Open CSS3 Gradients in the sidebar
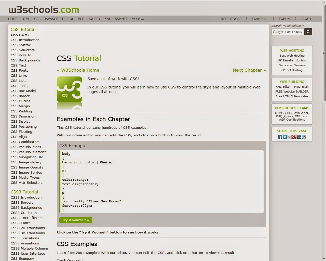 tap(24, 213)
